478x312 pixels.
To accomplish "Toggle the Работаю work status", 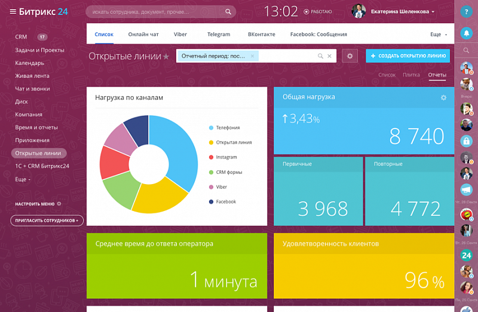I will click(x=317, y=11).
